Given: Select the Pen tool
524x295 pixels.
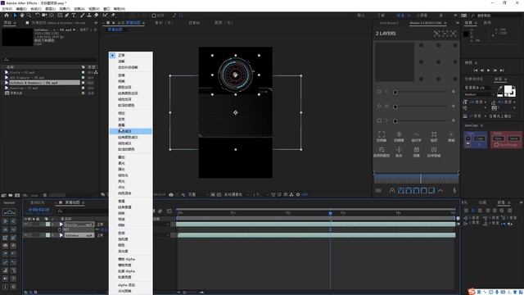Looking at the screenshot, I should click(x=67, y=16).
